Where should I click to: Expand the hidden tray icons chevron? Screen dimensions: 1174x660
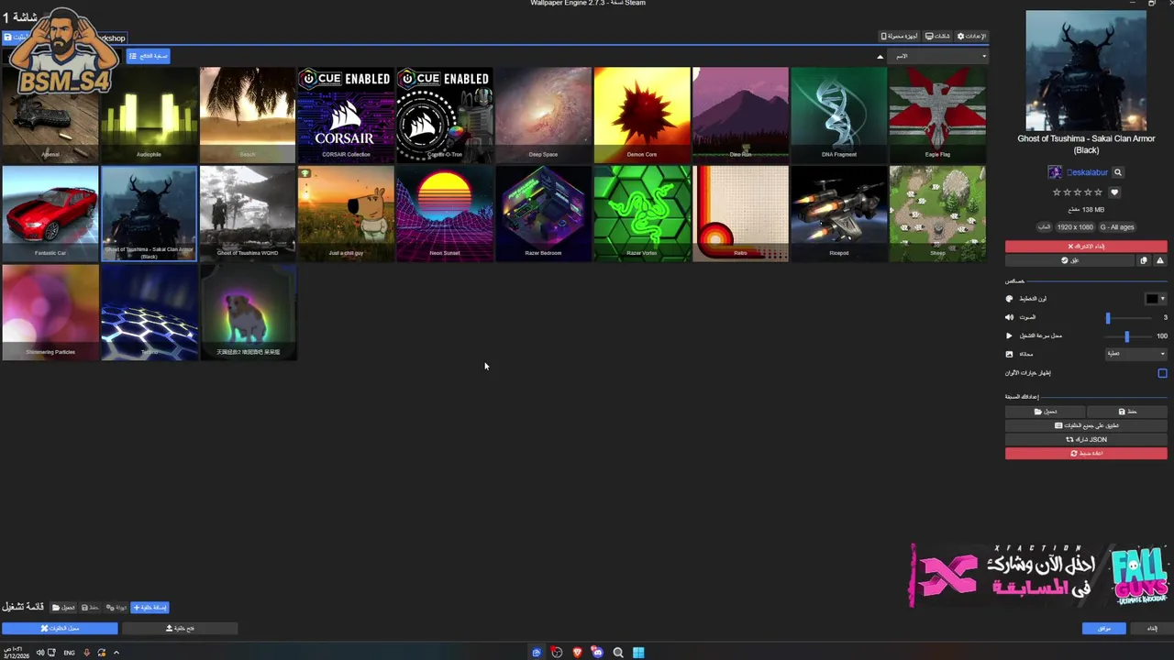pos(116,653)
